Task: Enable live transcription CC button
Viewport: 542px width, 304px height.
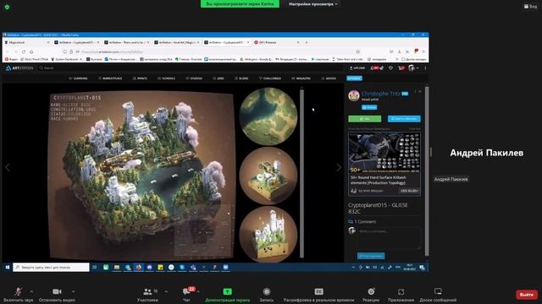Action: pos(318,295)
